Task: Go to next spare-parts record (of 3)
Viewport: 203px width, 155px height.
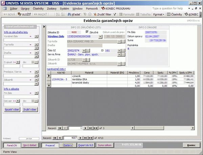Action: coord(85,128)
